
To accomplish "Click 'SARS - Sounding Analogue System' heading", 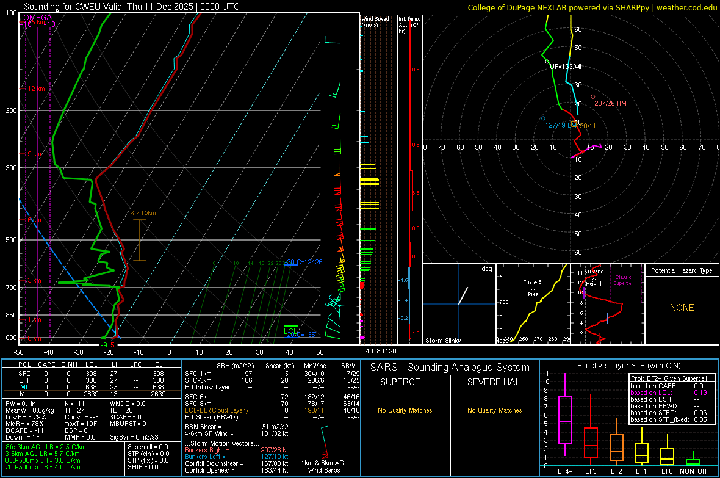I will pyautogui.click(x=450, y=367).
